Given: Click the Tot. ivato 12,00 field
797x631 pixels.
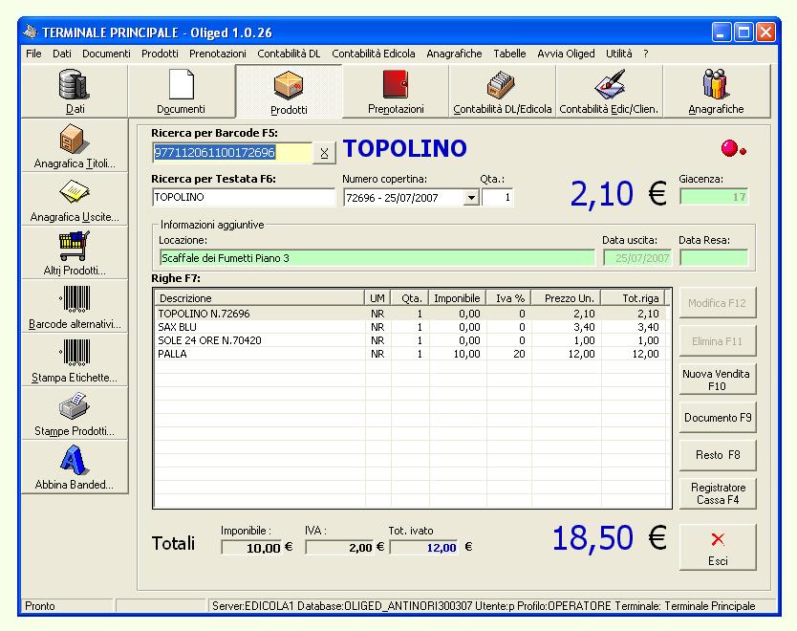Looking at the screenshot, I should click(424, 548).
